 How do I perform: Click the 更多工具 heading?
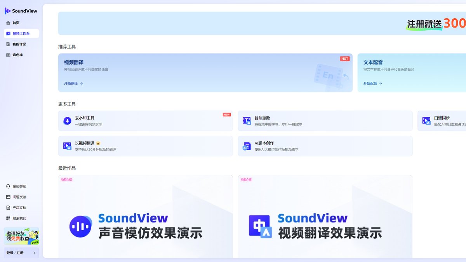(x=67, y=104)
